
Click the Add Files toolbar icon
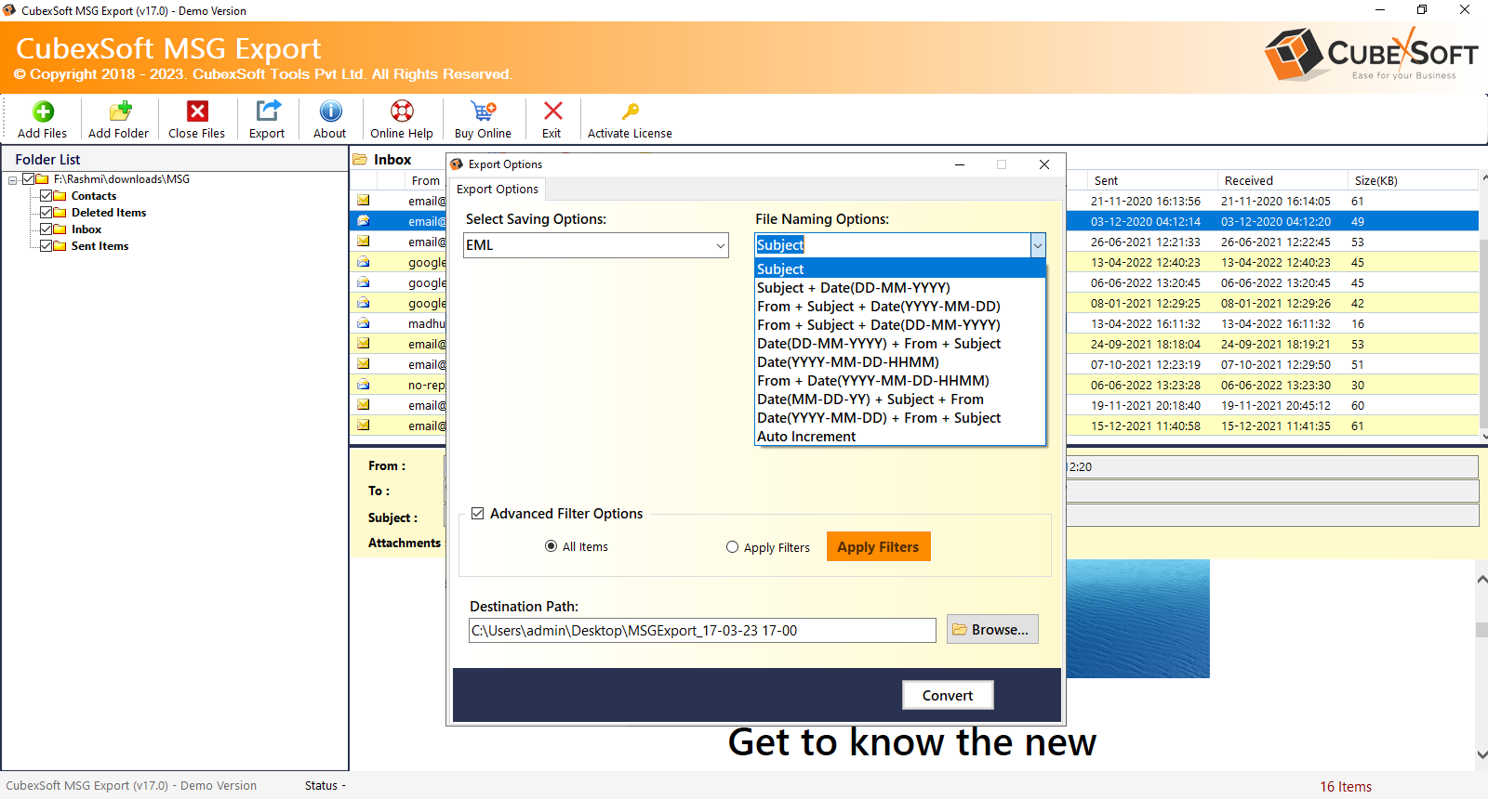pos(43,111)
